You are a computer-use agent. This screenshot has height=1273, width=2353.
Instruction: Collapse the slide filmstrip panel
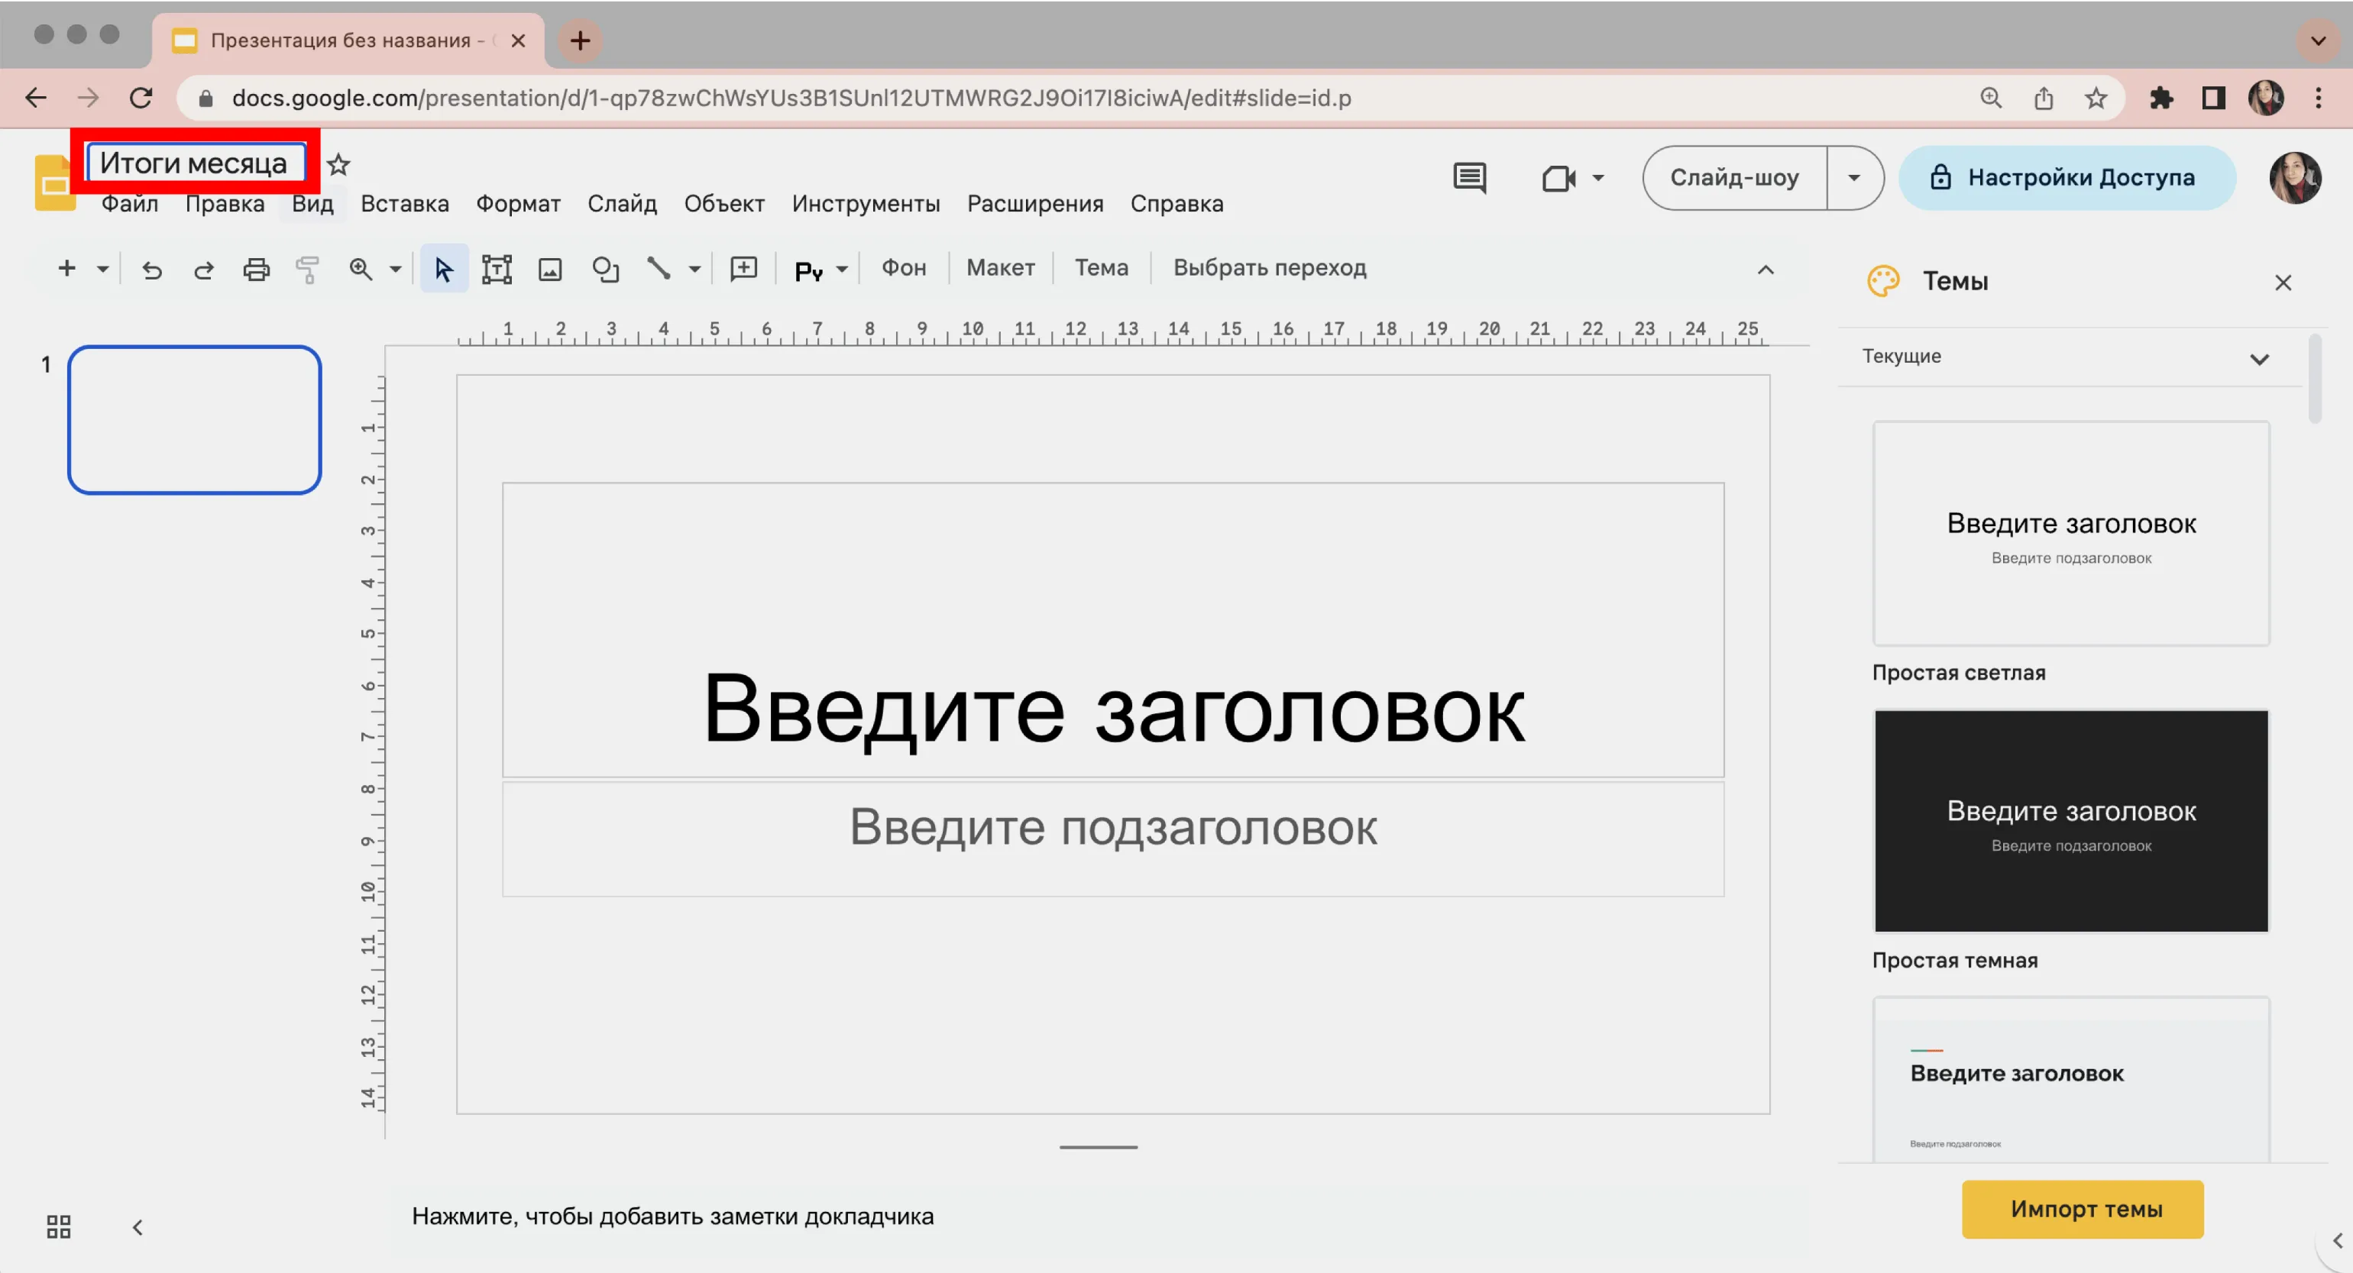coord(138,1226)
